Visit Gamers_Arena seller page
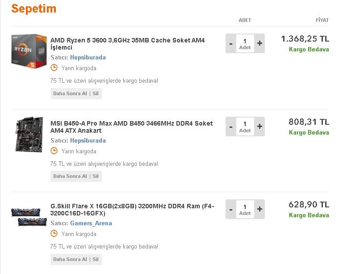339x274 pixels. [91, 223]
